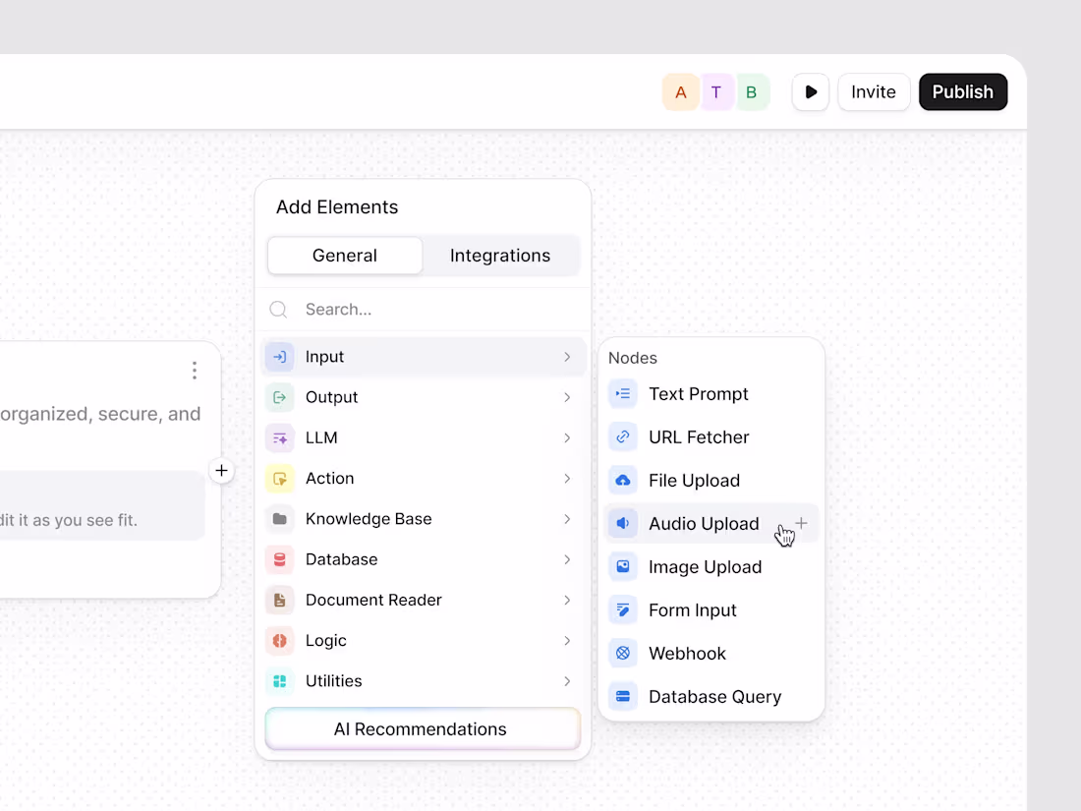This screenshot has width=1081, height=811.
Task: Select the LLM icon in the list
Action: pyautogui.click(x=280, y=436)
